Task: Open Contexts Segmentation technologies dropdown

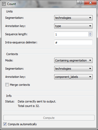Action: [x=73, y=69]
